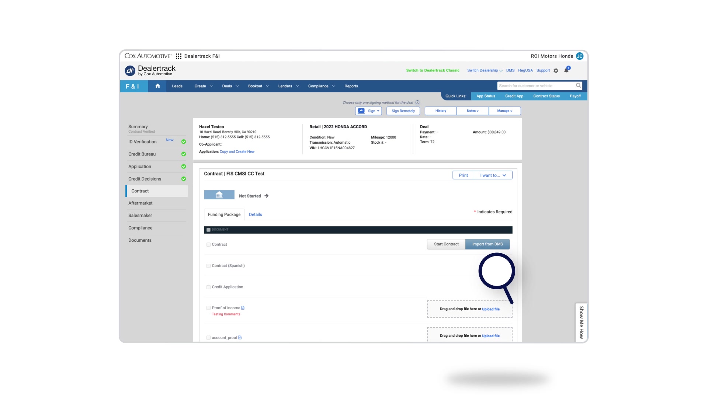Viewport: 708px width, 398px height.
Task: Click the Proof of income document icon
Action: coord(243,308)
